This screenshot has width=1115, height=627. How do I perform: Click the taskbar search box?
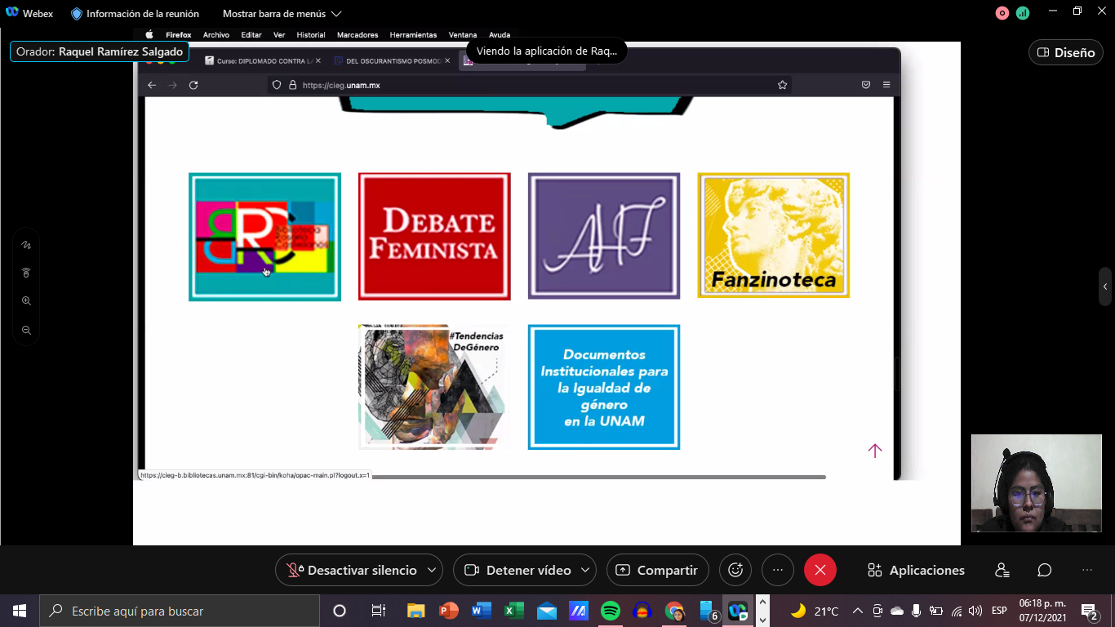[x=180, y=611]
